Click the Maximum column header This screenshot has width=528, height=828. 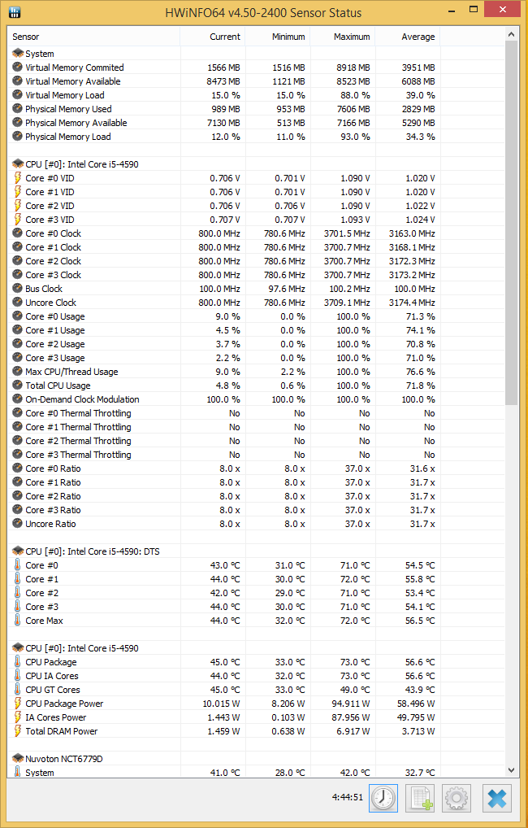342,37
